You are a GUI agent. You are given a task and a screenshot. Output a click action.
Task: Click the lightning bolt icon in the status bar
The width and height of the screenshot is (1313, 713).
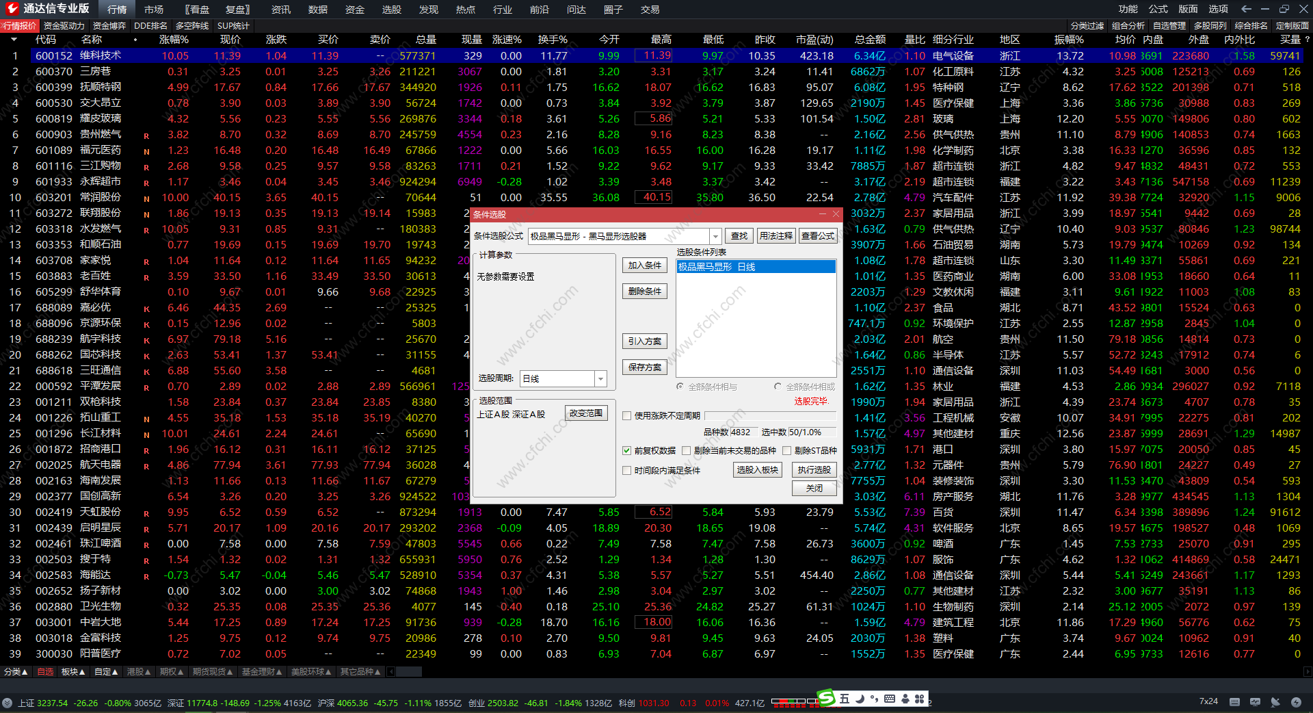tap(1296, 702)
